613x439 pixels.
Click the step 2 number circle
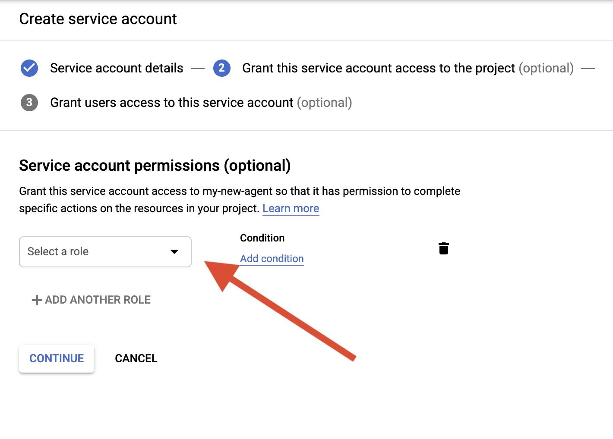(x=221, y=68)
